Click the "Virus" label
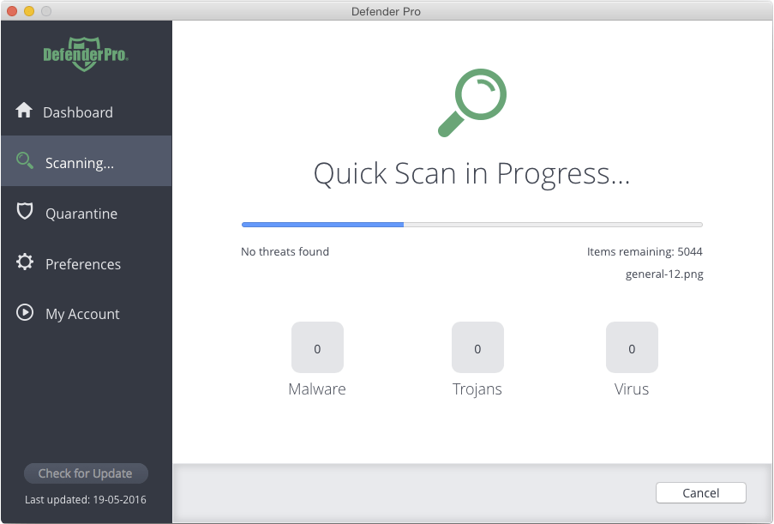This screenshot has height=524, width=774. pos(632,389)
